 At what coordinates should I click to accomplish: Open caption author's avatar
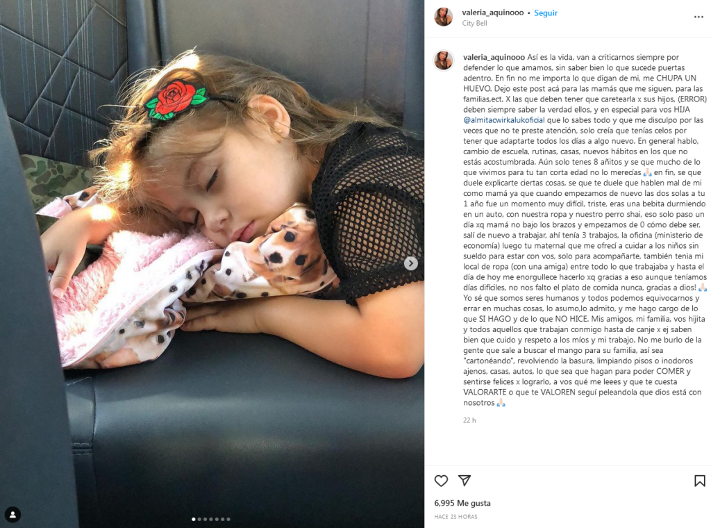click(444, 60)
